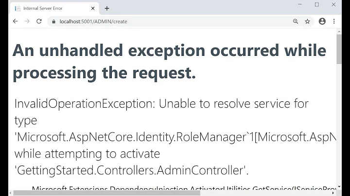Click the vertical scrollbar thumb
The image size is (350, 196).
339,49
